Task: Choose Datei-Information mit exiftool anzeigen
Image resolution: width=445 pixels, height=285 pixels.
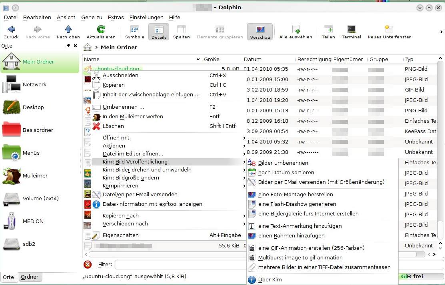Action: tap(169, 204)
